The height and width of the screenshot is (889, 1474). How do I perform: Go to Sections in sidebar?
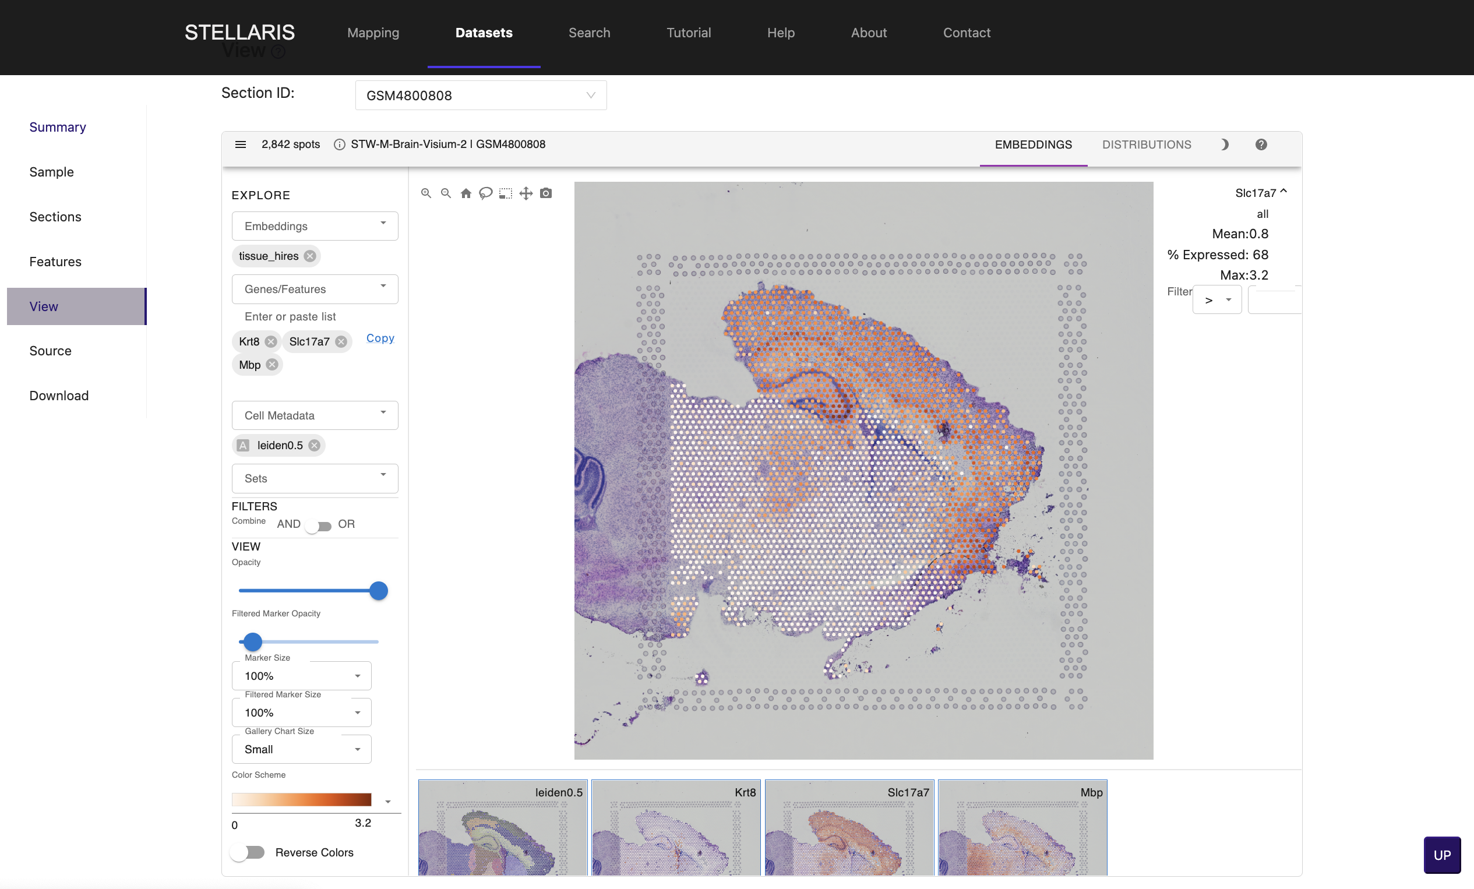(x=55, y=217)
